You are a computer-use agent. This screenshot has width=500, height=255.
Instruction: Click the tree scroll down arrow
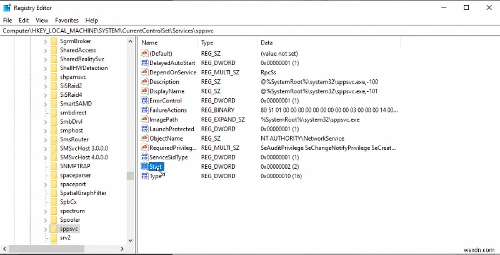130,241
